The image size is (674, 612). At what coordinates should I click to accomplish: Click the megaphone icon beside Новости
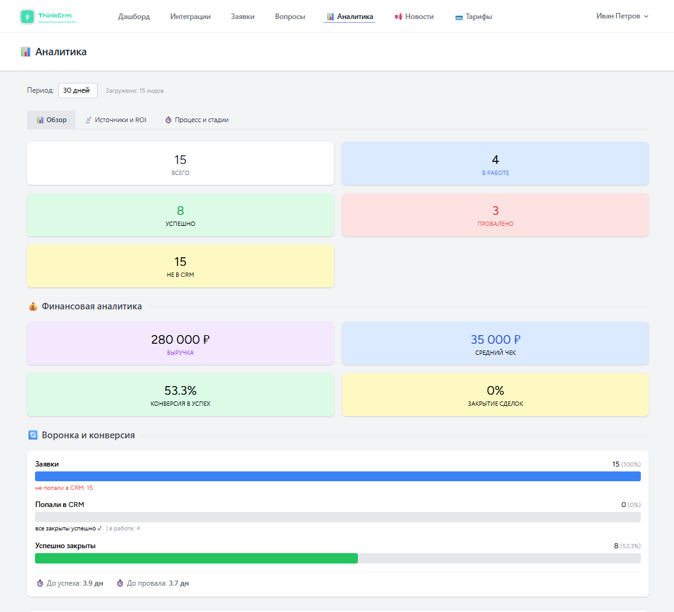click(x=398, y=17)
